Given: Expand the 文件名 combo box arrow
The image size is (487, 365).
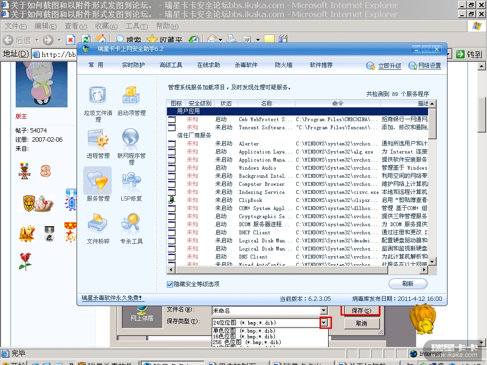Looking at the screenshot, I should 324,310.
